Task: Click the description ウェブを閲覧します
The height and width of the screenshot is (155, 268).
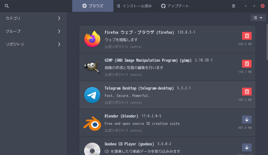Action: pos(121,40)
